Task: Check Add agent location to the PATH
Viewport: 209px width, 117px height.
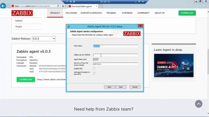Action: coord(94,73)
